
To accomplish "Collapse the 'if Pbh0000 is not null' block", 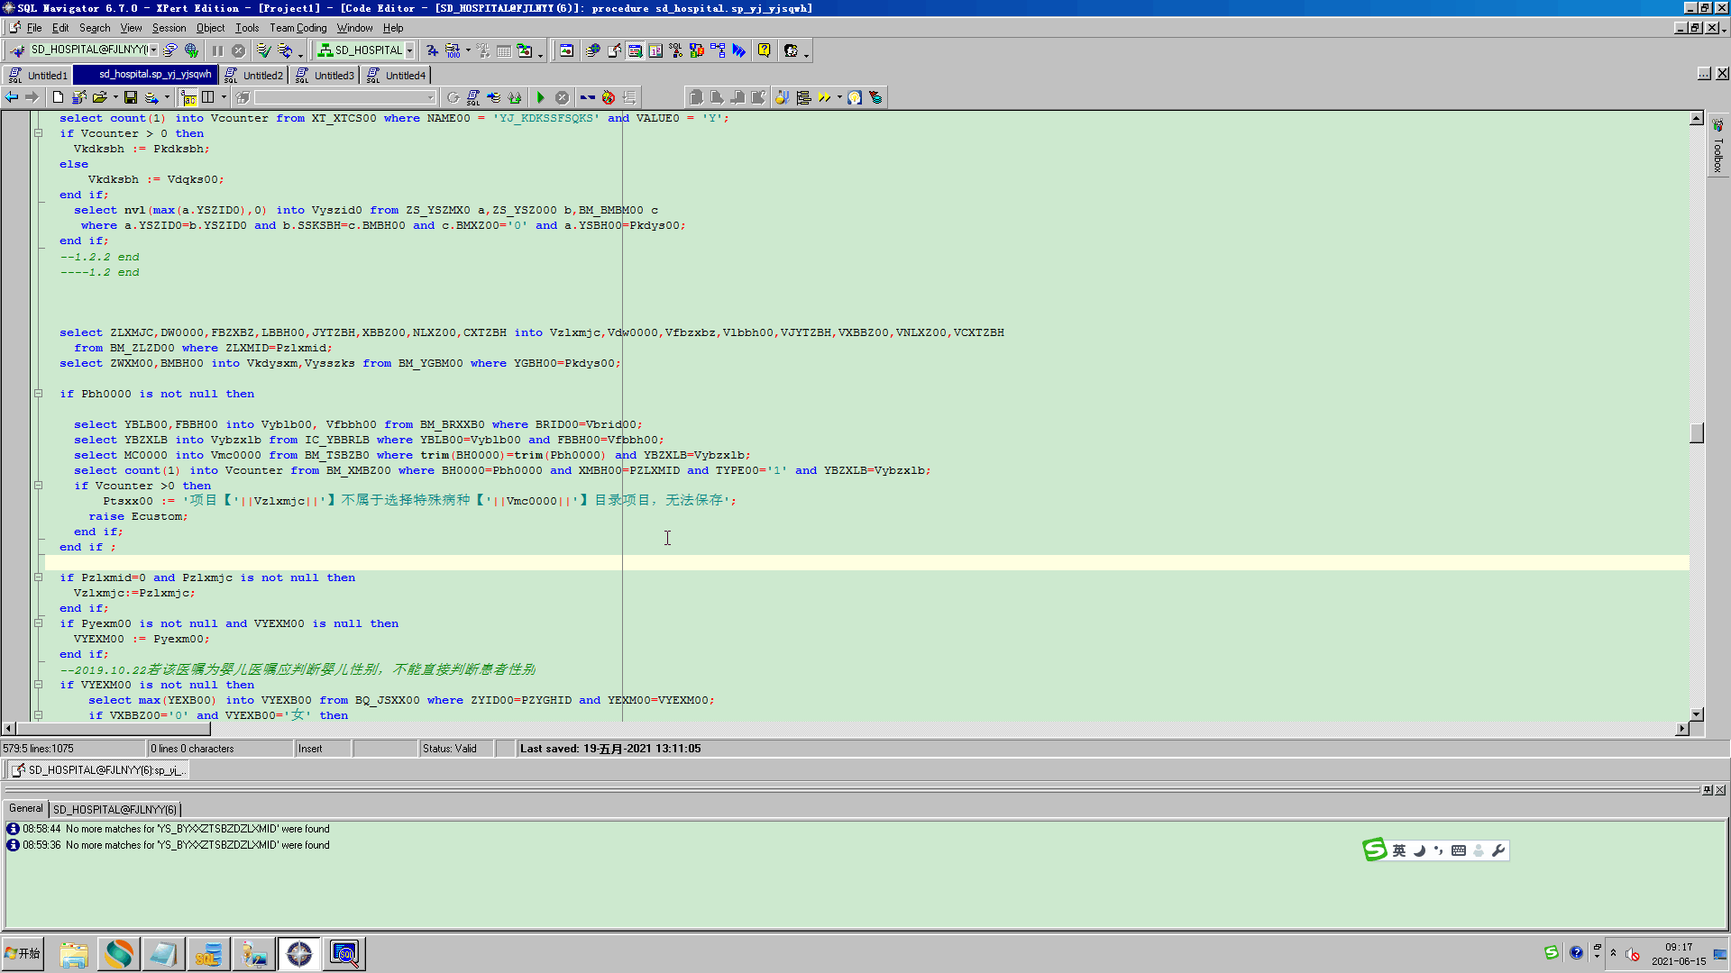I will coord(38,394).
